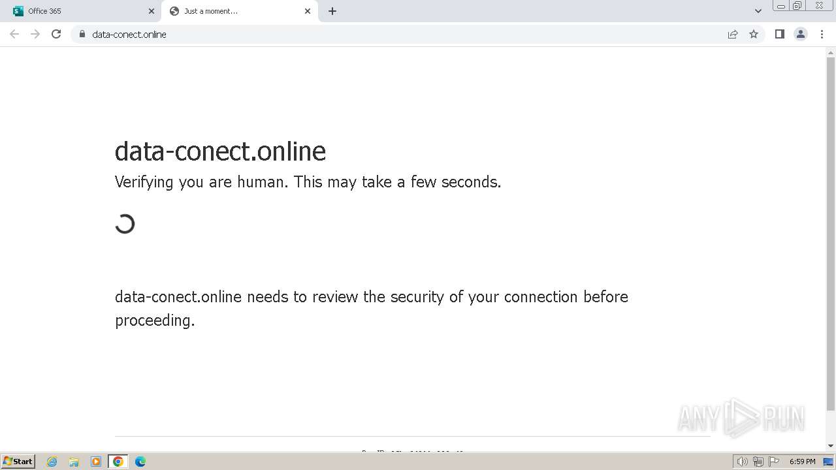This screenshot has height=470, width=836.
Task: Click the data-conect.online heading
Action: pyautogui.click(x=220, y=151)
